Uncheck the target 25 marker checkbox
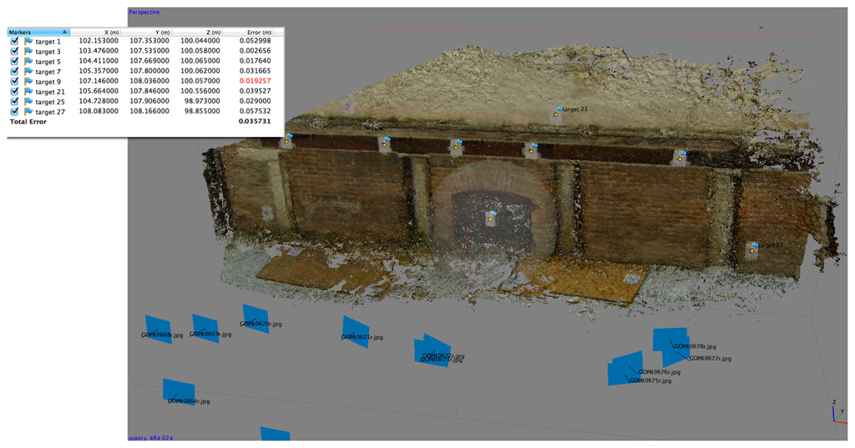Viewport: 855px width, 448px height. 14,102
